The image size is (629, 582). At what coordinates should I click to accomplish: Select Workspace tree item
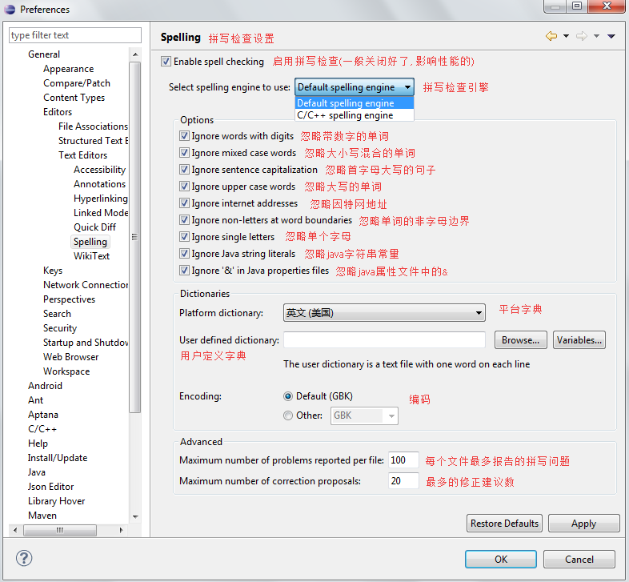66,371
